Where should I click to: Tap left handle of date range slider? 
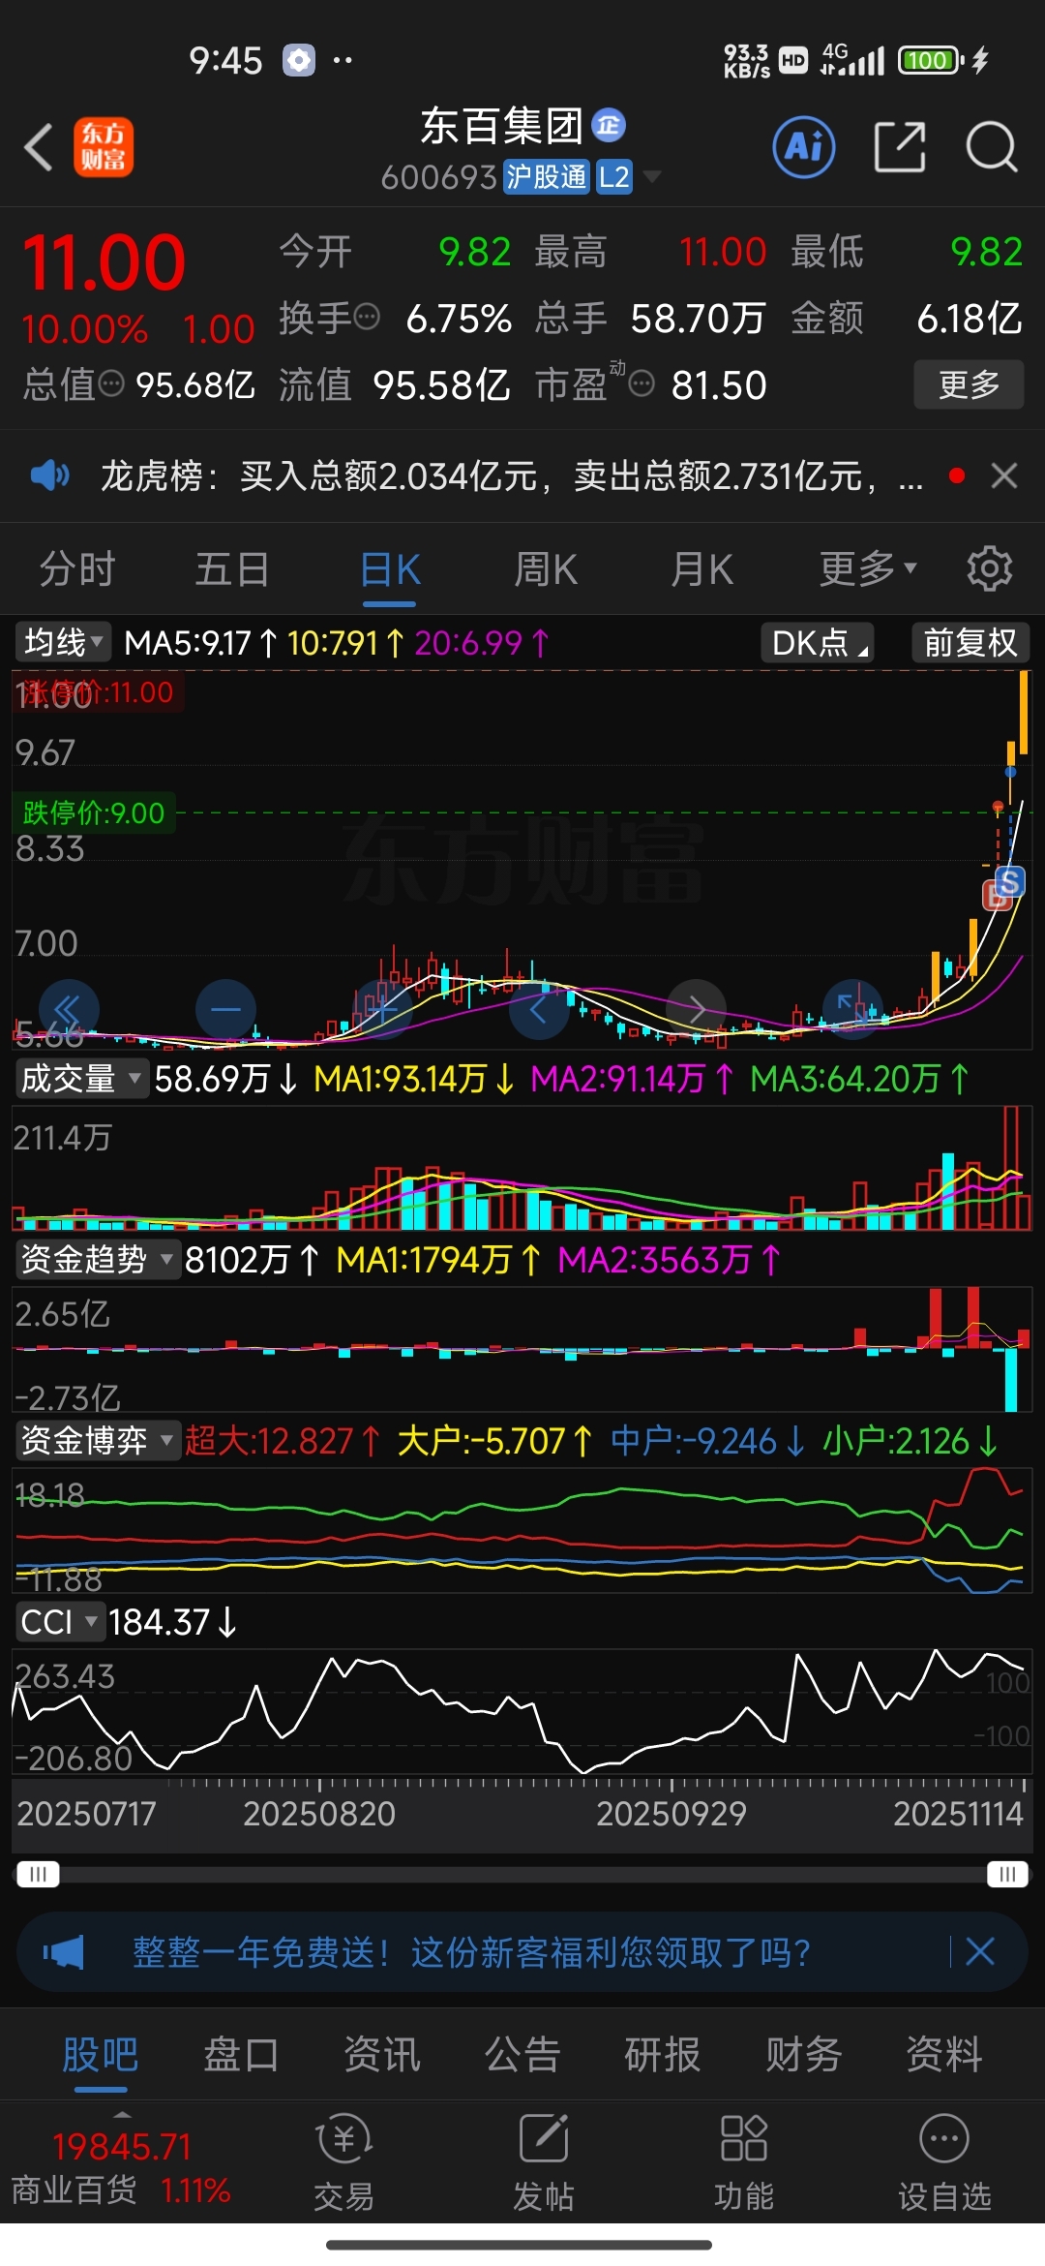pos(38,1874)
